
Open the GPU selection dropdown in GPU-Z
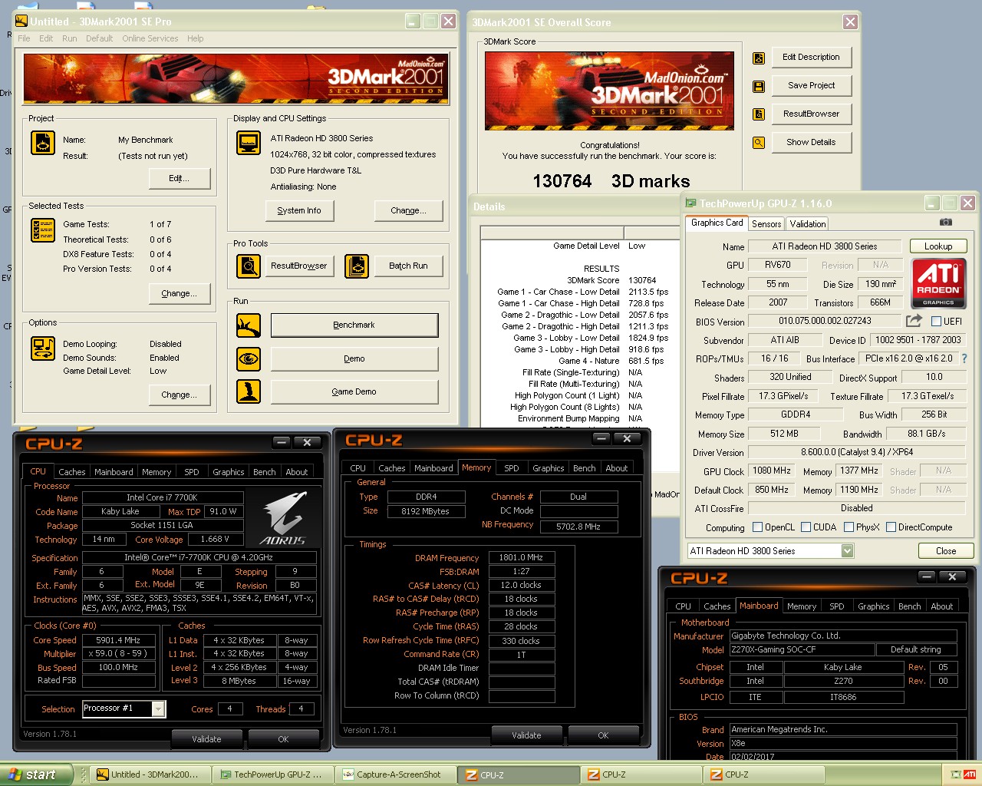point(848,551)
